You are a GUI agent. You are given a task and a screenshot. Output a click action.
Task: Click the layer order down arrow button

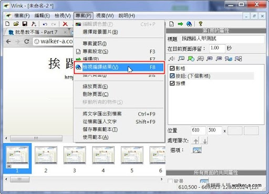205,141
